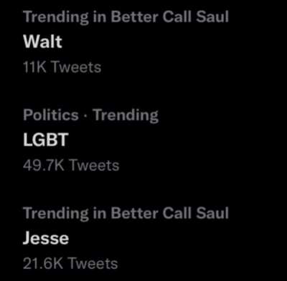Click Trending in Better Call Saul above Jesse
Viewport: 287px width, 281px height.
click(x=126, y=213)
